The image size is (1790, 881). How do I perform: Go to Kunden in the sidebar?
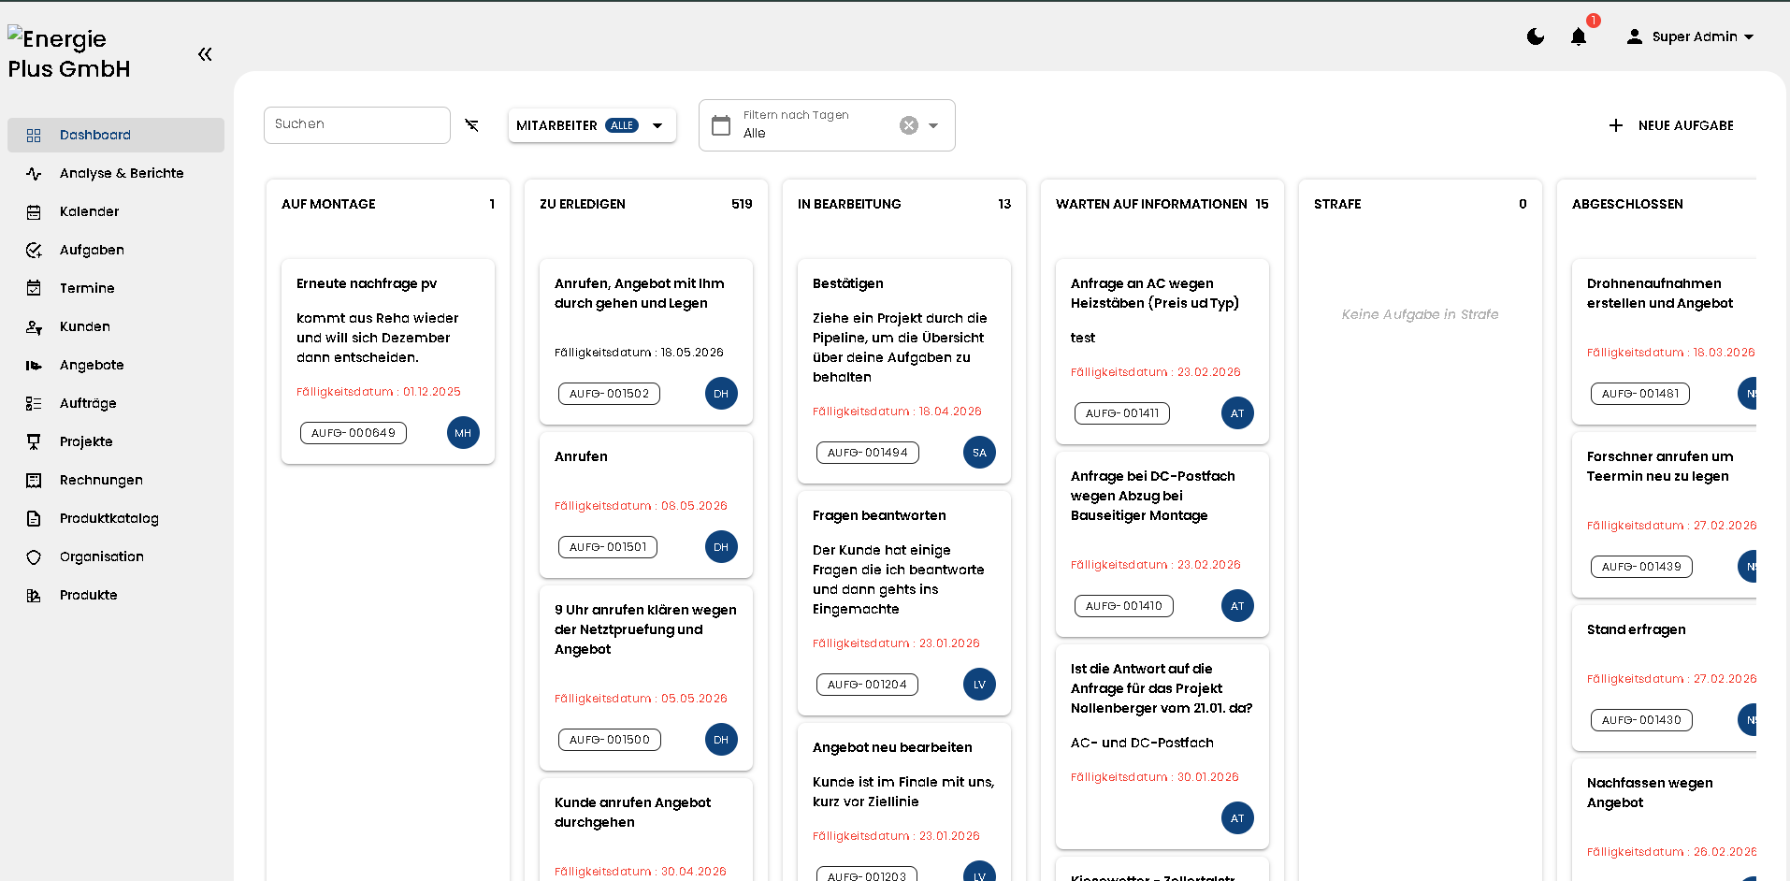[116, 326]
